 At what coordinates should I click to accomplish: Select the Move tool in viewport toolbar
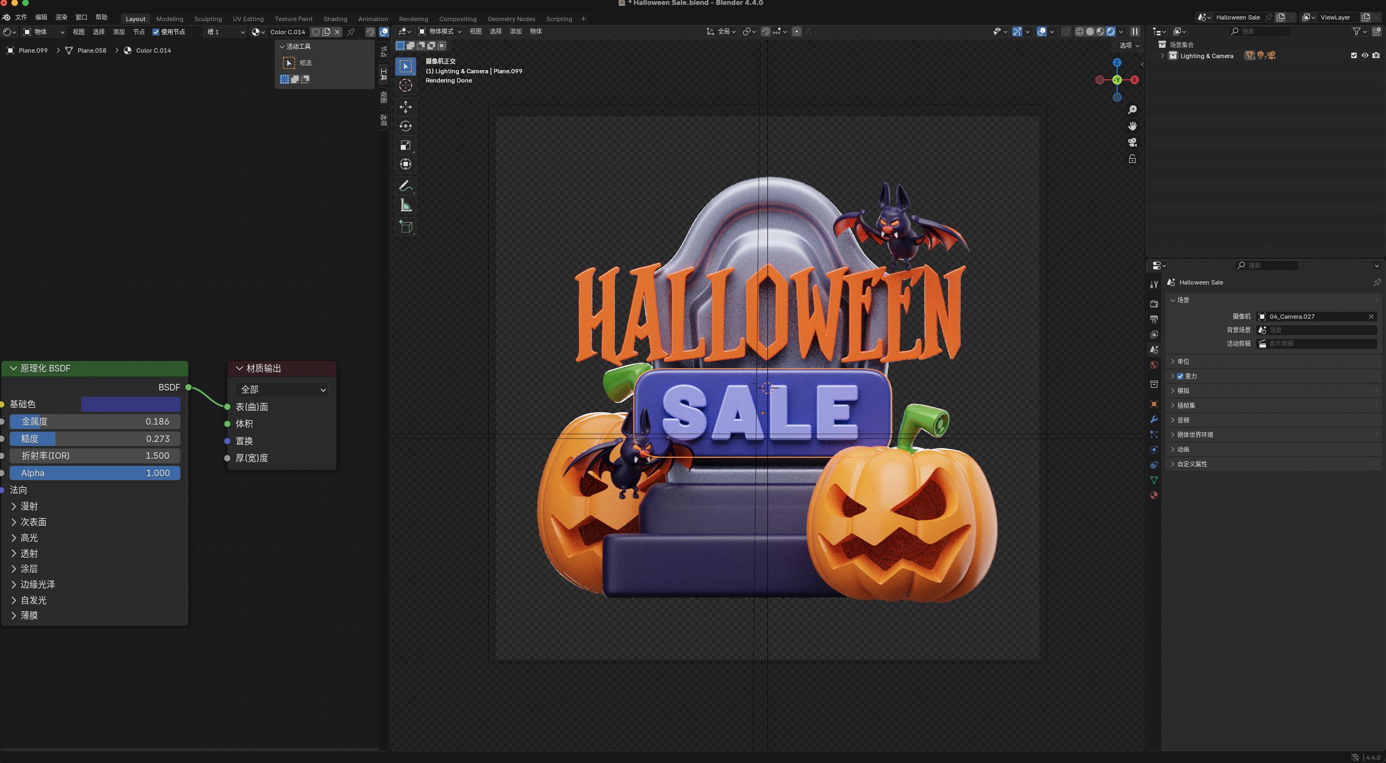(405, 106)
